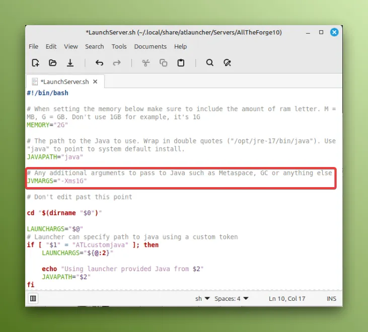Click the LAUNCHARGS="${@:2}" line
The height and width of the screenshot is (332, 368).
(x=78, y=253)
